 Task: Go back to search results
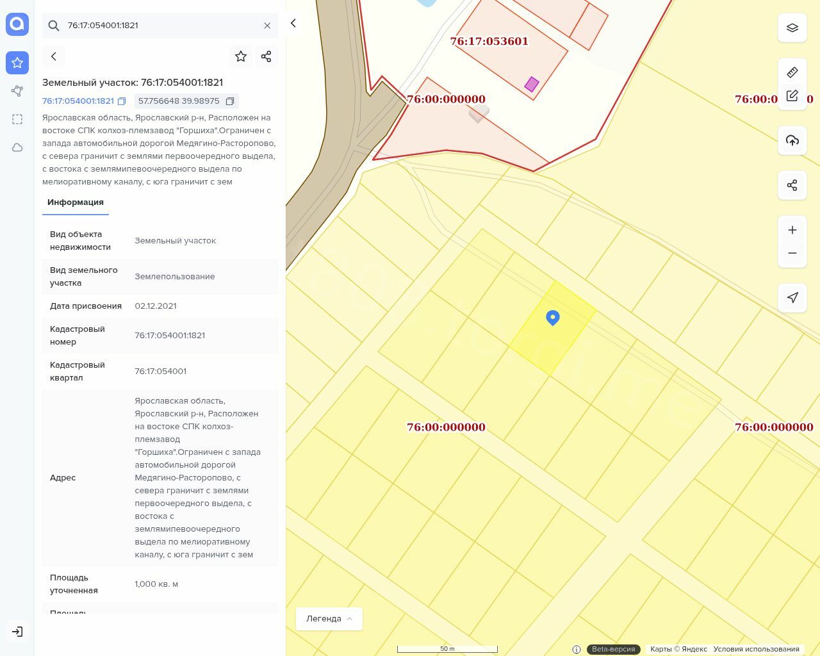coord(54,56)
